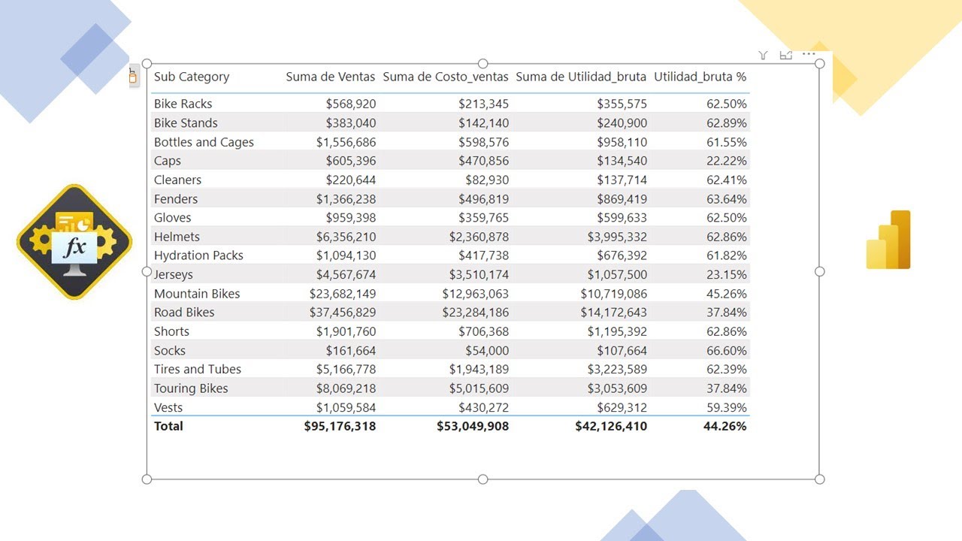Sort by Suma de Utilidad_bruta header
The image size is (962, 541).
pos(581,77)
